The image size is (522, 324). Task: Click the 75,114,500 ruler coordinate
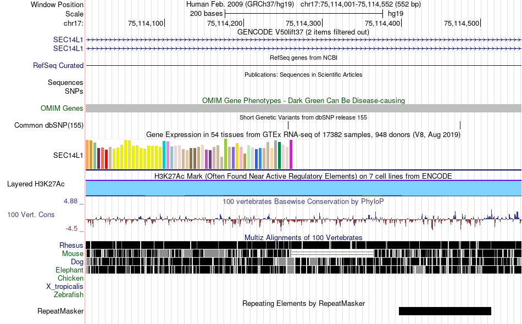462,23
